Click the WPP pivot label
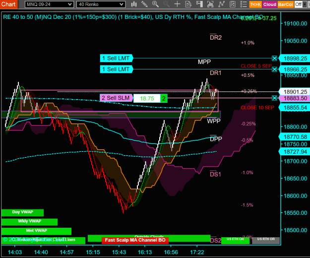Image resolution: width=310 pixels, height=258 pixels. tap(213, 121)
